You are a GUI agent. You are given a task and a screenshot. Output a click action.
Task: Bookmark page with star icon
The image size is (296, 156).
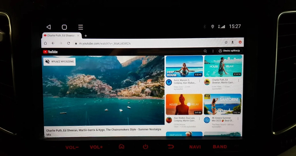[x=226, y=42]
